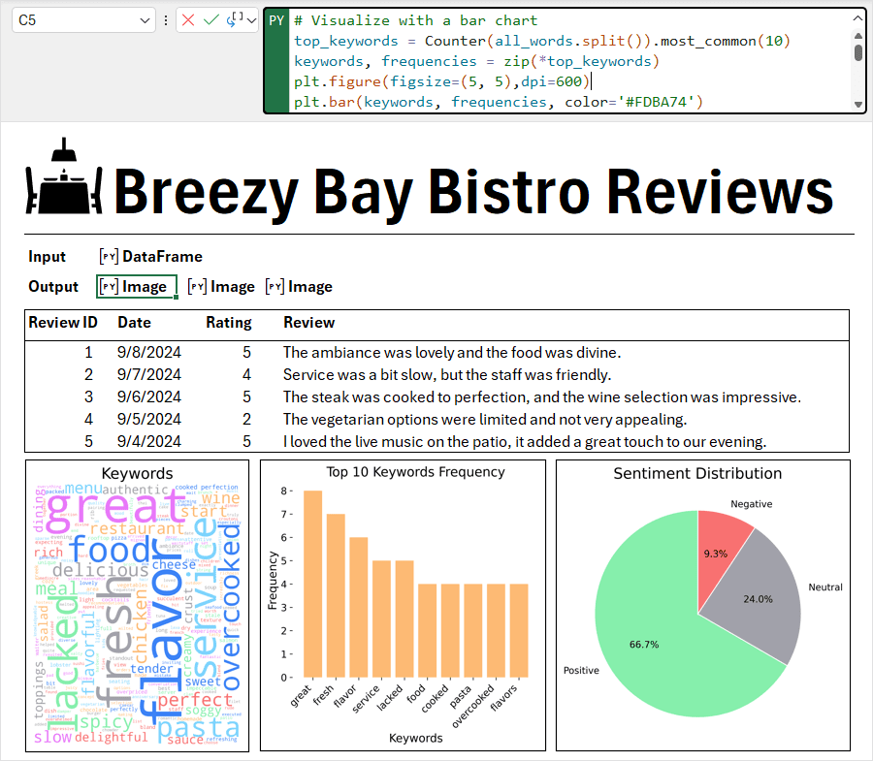Click PY icon of third Image output

coord(275,287)
